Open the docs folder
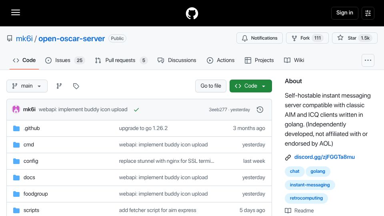This screenshot has height=216, width=384. [x=29, y=178]
